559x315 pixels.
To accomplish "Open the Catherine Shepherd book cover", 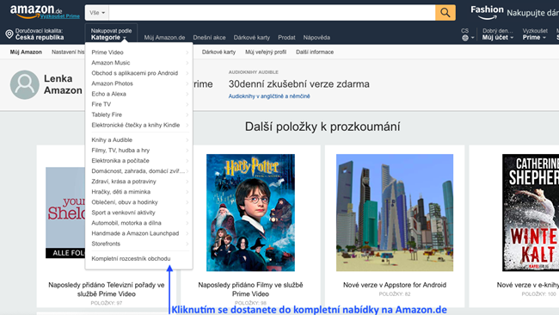I will click(531, 213).
